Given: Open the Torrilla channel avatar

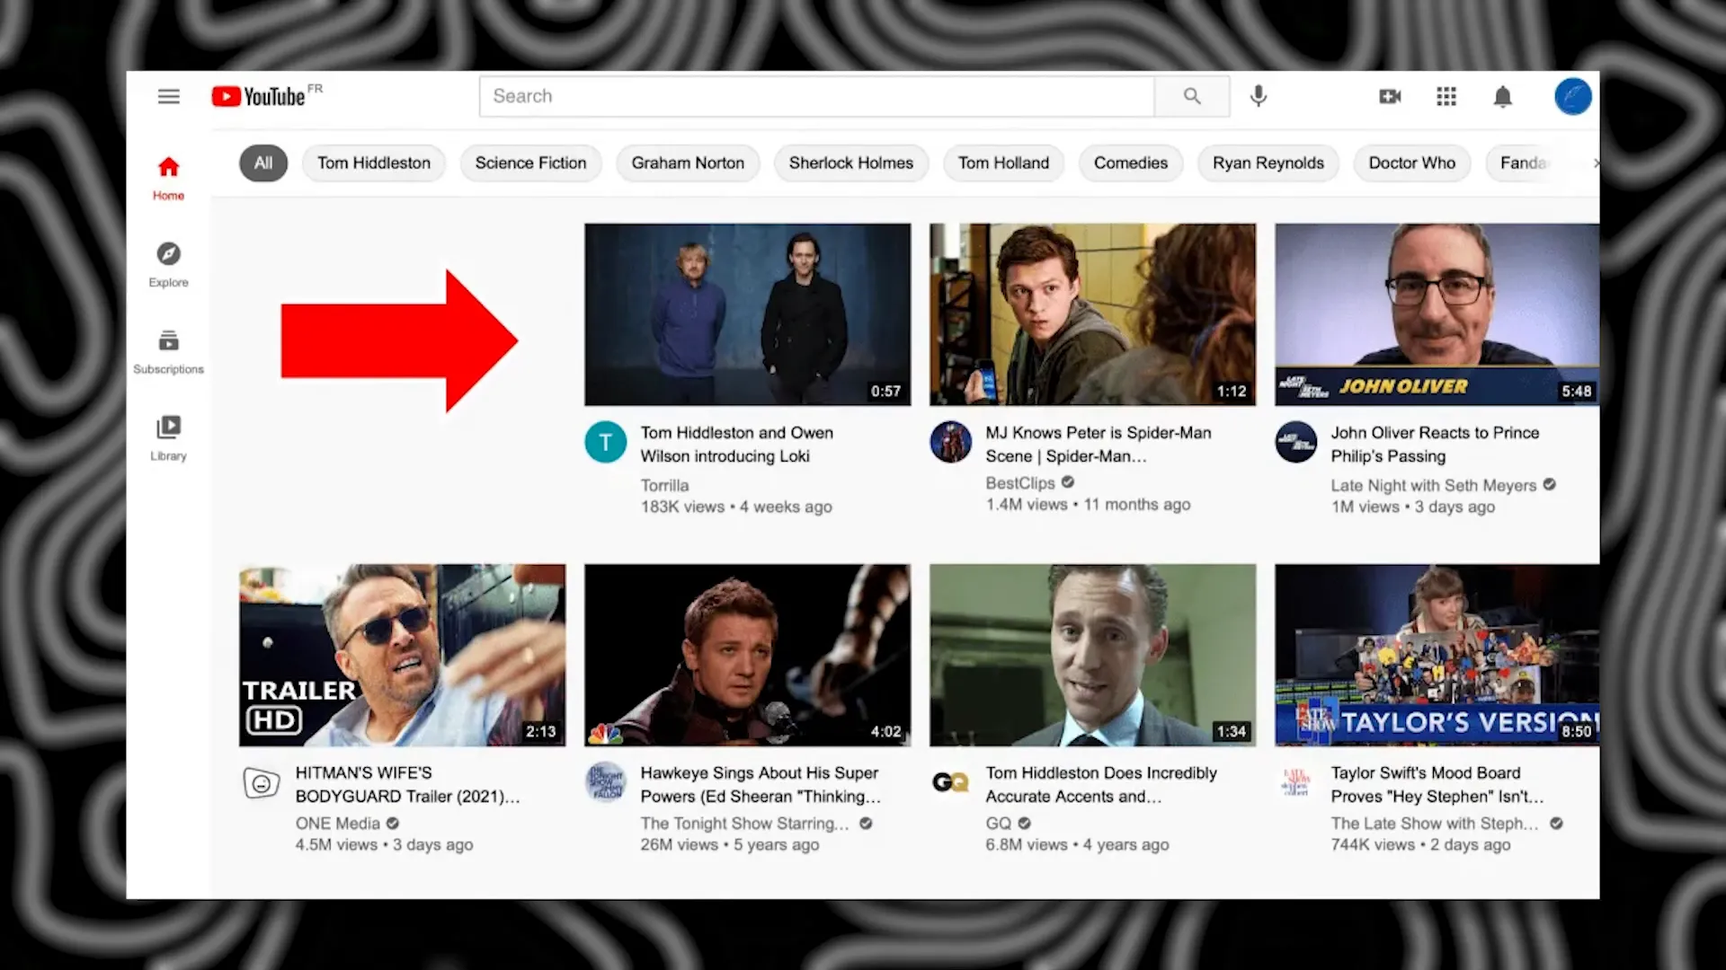Looking at the screenshot, I should 605,442.
